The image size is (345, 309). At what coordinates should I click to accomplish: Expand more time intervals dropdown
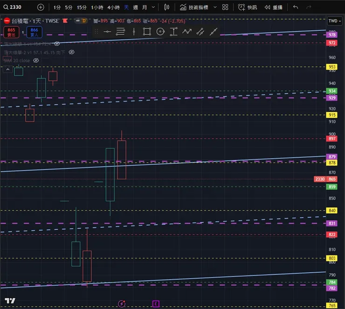pyautogui.click(x=153, y=7)
